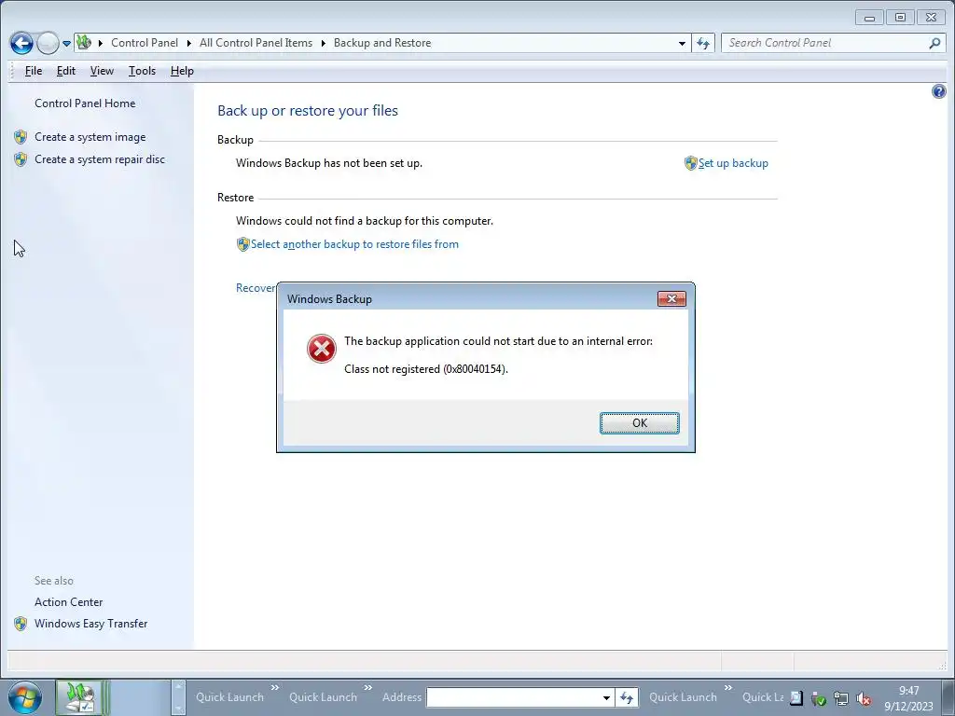Click the taskbar Address go button
This screenshot has height=716, width=955.
click(x=627, y=697)
